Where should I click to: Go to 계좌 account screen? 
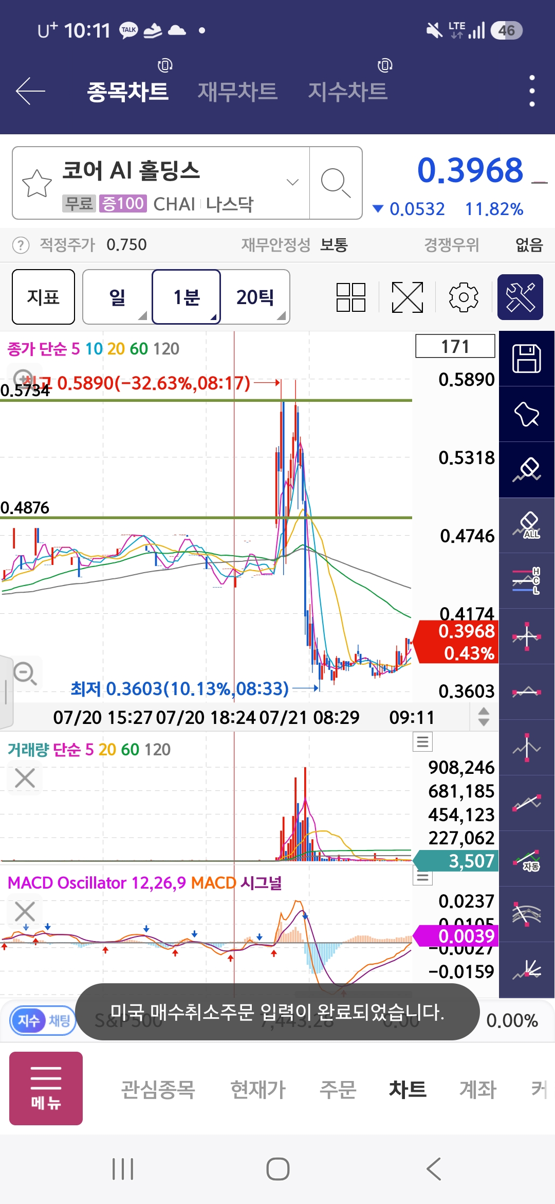pos(478,1089)
